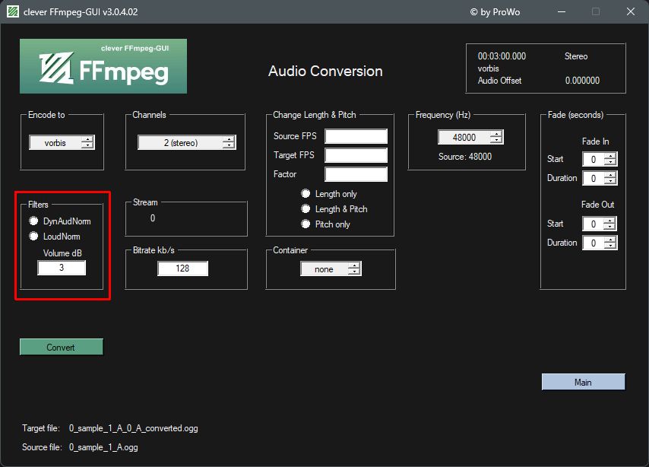649x467 pixels.
Task: Click the Stream value 0
Action: click(153, 218)
